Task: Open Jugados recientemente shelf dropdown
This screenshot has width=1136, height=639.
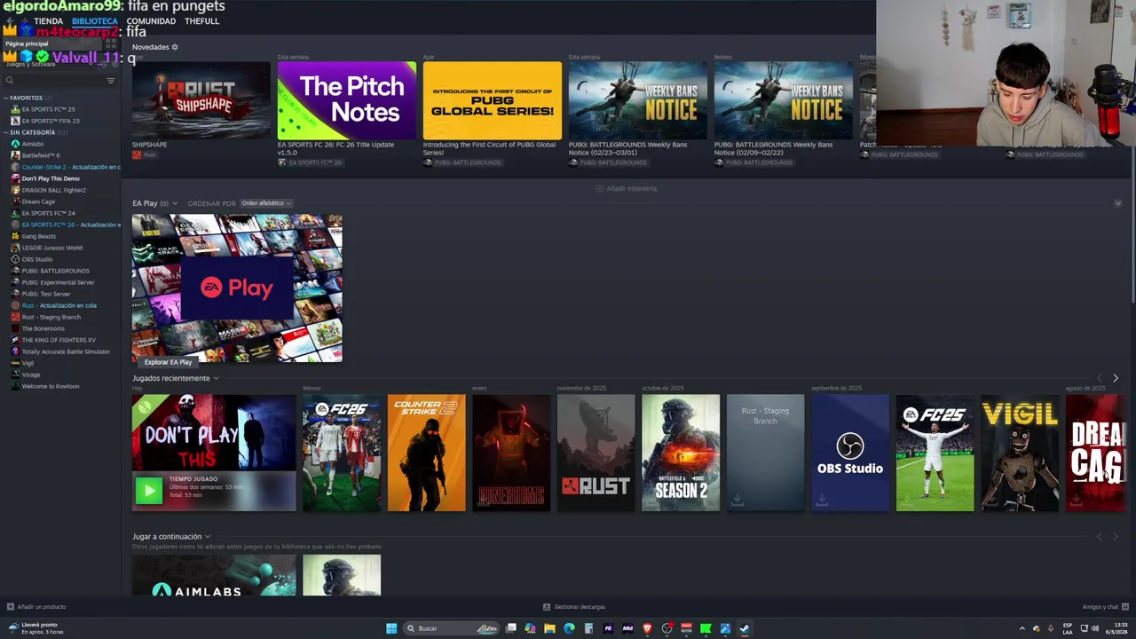Action: (216, 378)
